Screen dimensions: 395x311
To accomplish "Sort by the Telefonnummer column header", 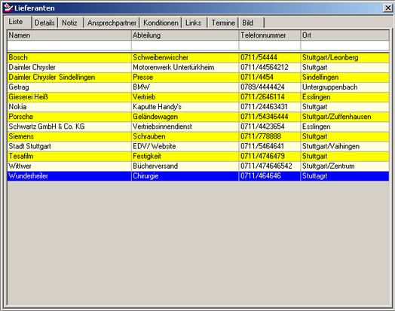I will [270, 35].
